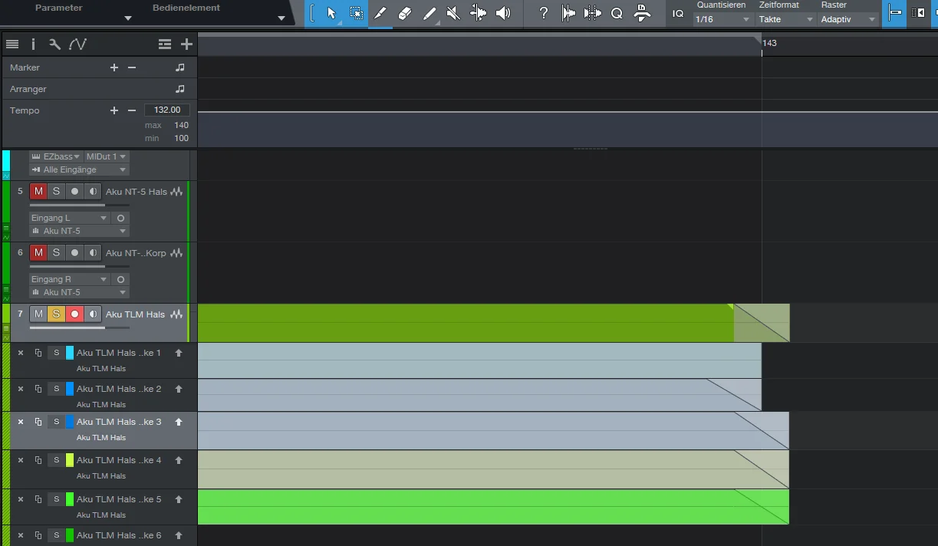The height and width of the screenshot is (546, 938).
Task: Toggle the IQ input quantize button
Action: coord(678,13)
